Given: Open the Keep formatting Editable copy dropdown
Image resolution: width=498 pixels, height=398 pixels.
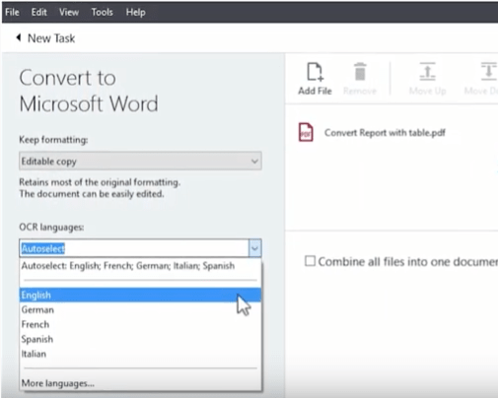Looking at the screenshot, I should [140, 161].
